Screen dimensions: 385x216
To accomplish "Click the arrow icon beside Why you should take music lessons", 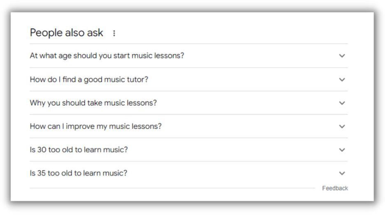I will point(342,103).
